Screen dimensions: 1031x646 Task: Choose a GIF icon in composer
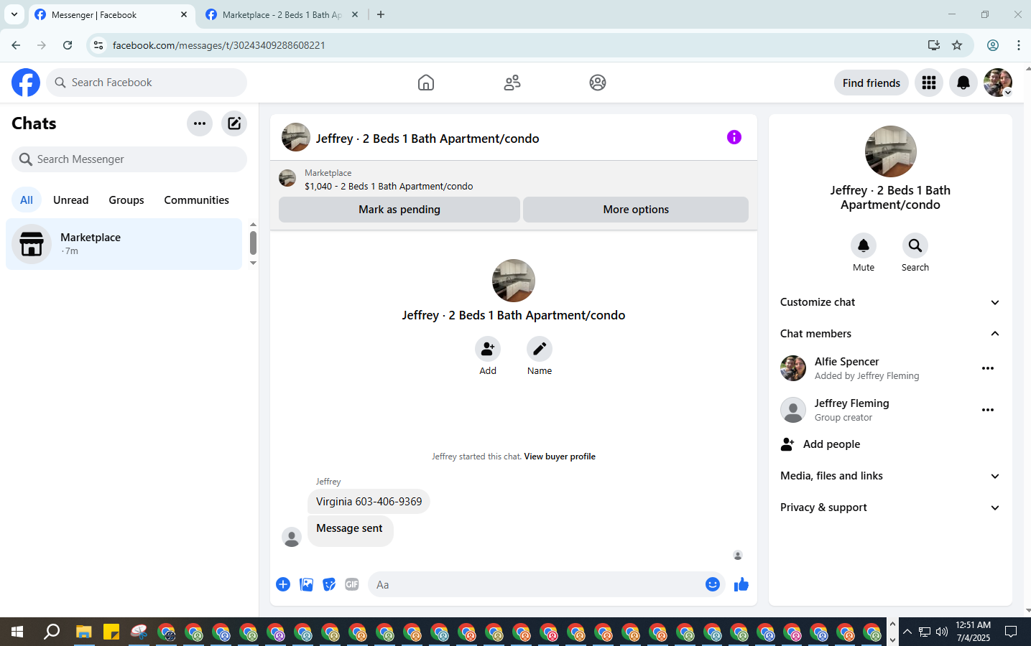click(352, 584)
